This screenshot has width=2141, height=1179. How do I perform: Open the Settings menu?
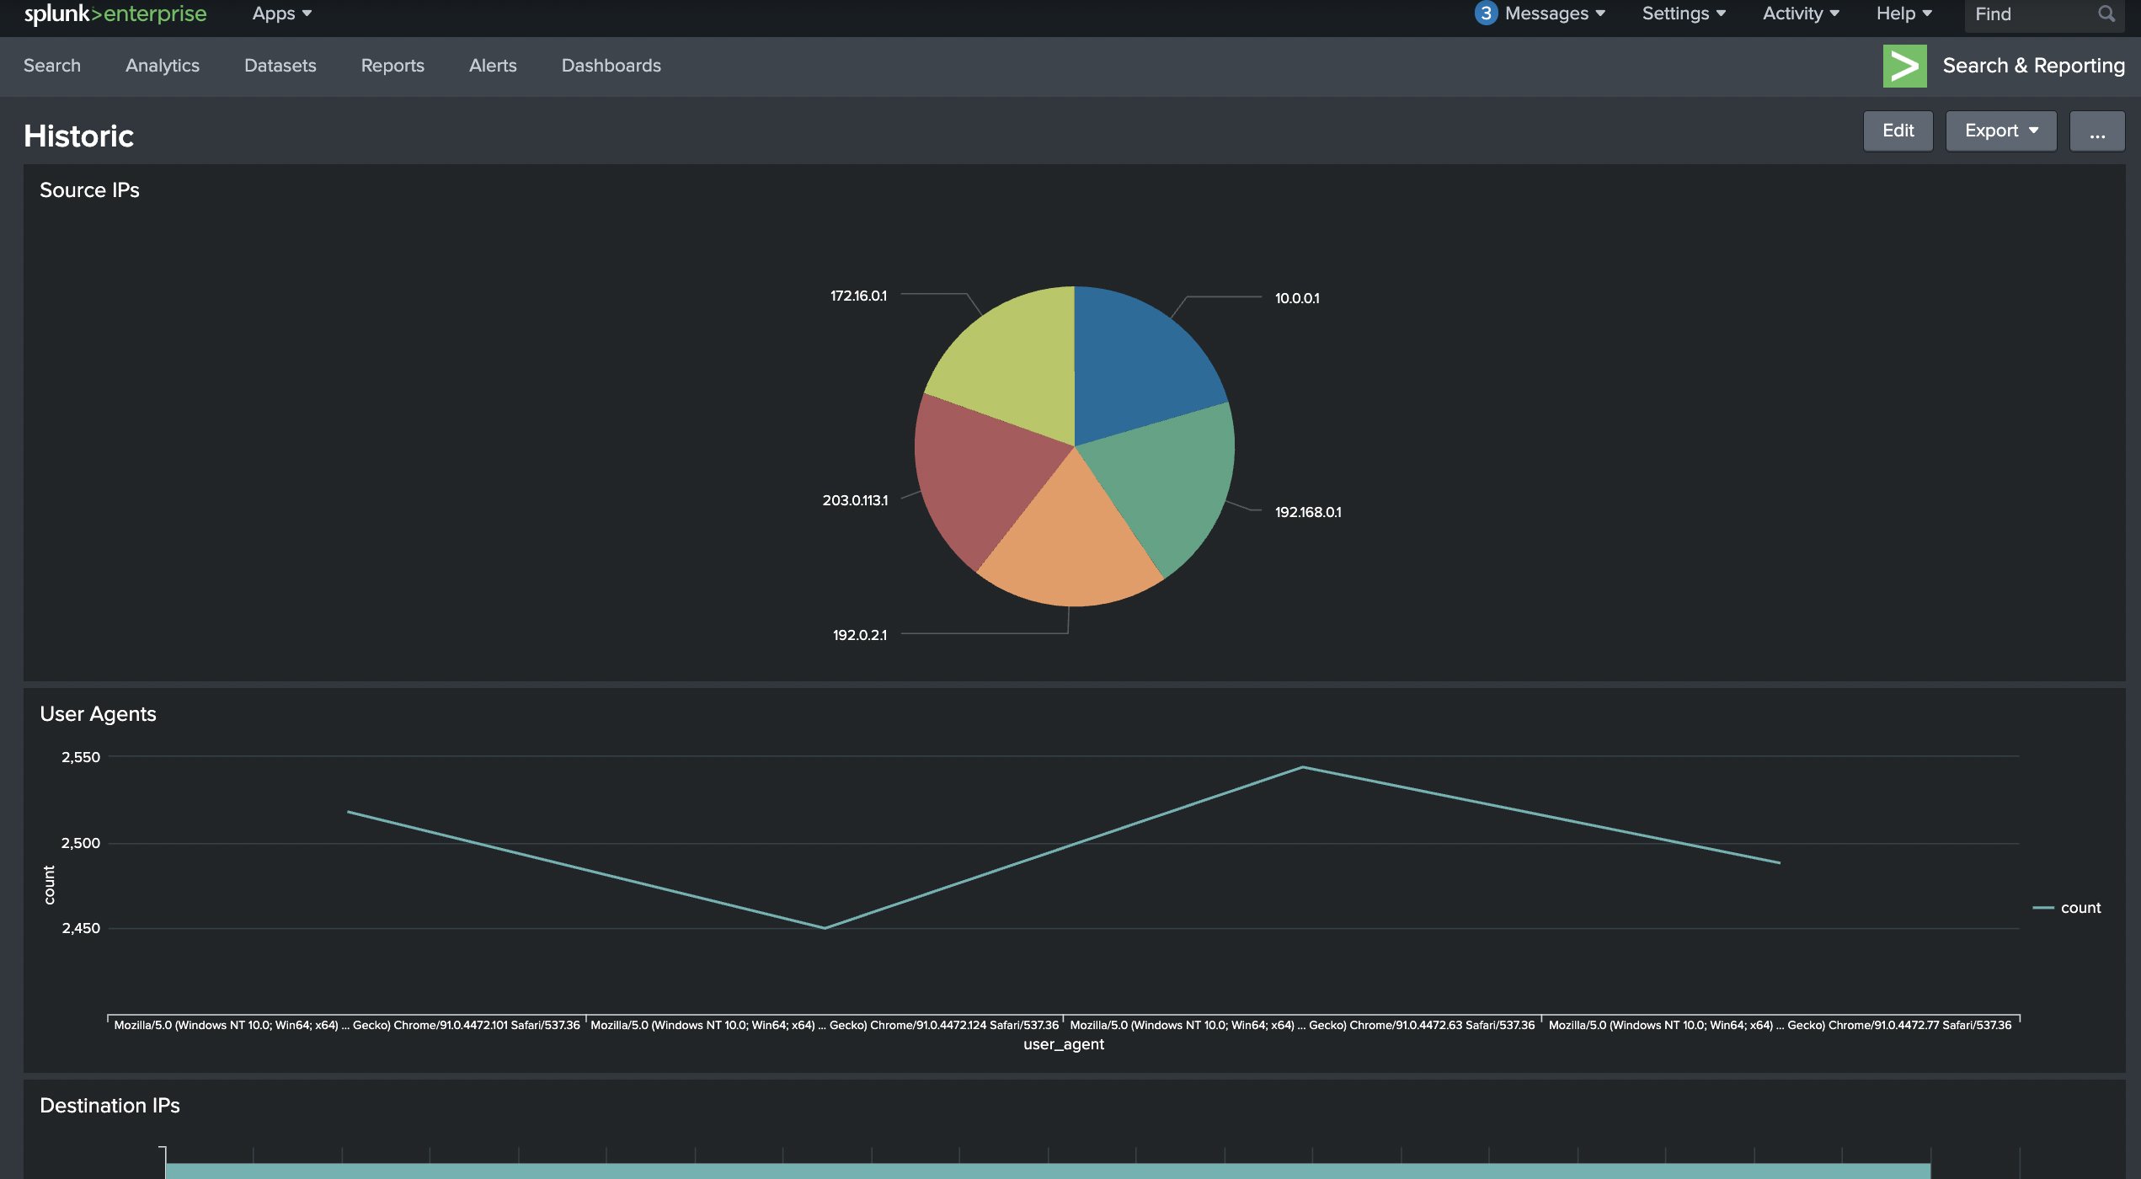point(1683,13)
